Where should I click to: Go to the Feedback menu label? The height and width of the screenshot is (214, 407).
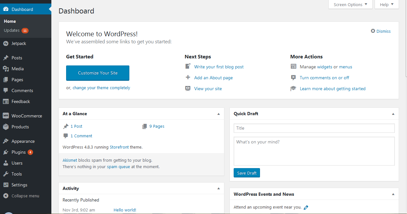click(21, 101)
